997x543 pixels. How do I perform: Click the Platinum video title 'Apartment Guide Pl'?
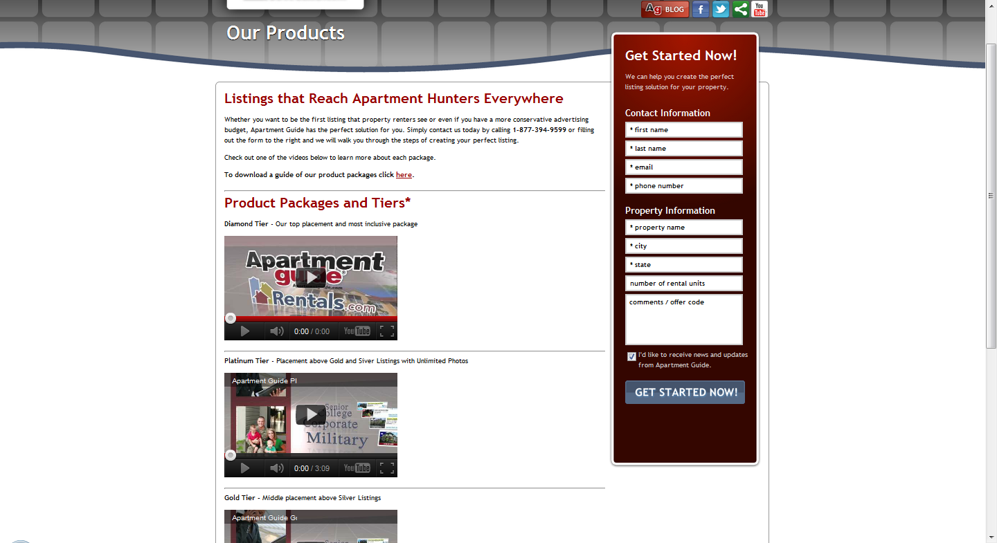264,381
